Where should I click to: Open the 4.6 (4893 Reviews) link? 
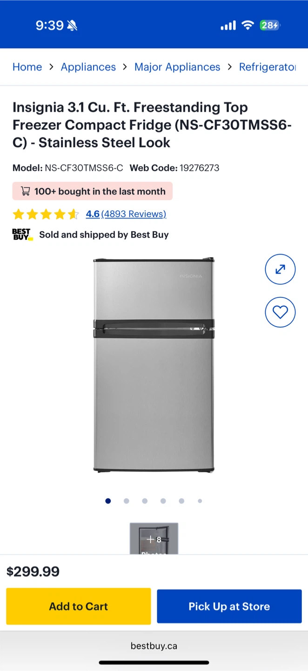tap(126, 214)
